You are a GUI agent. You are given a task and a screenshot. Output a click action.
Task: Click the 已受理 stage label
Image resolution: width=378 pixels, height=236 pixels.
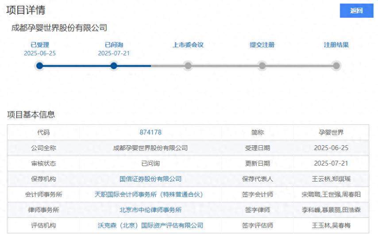[40, 45]
